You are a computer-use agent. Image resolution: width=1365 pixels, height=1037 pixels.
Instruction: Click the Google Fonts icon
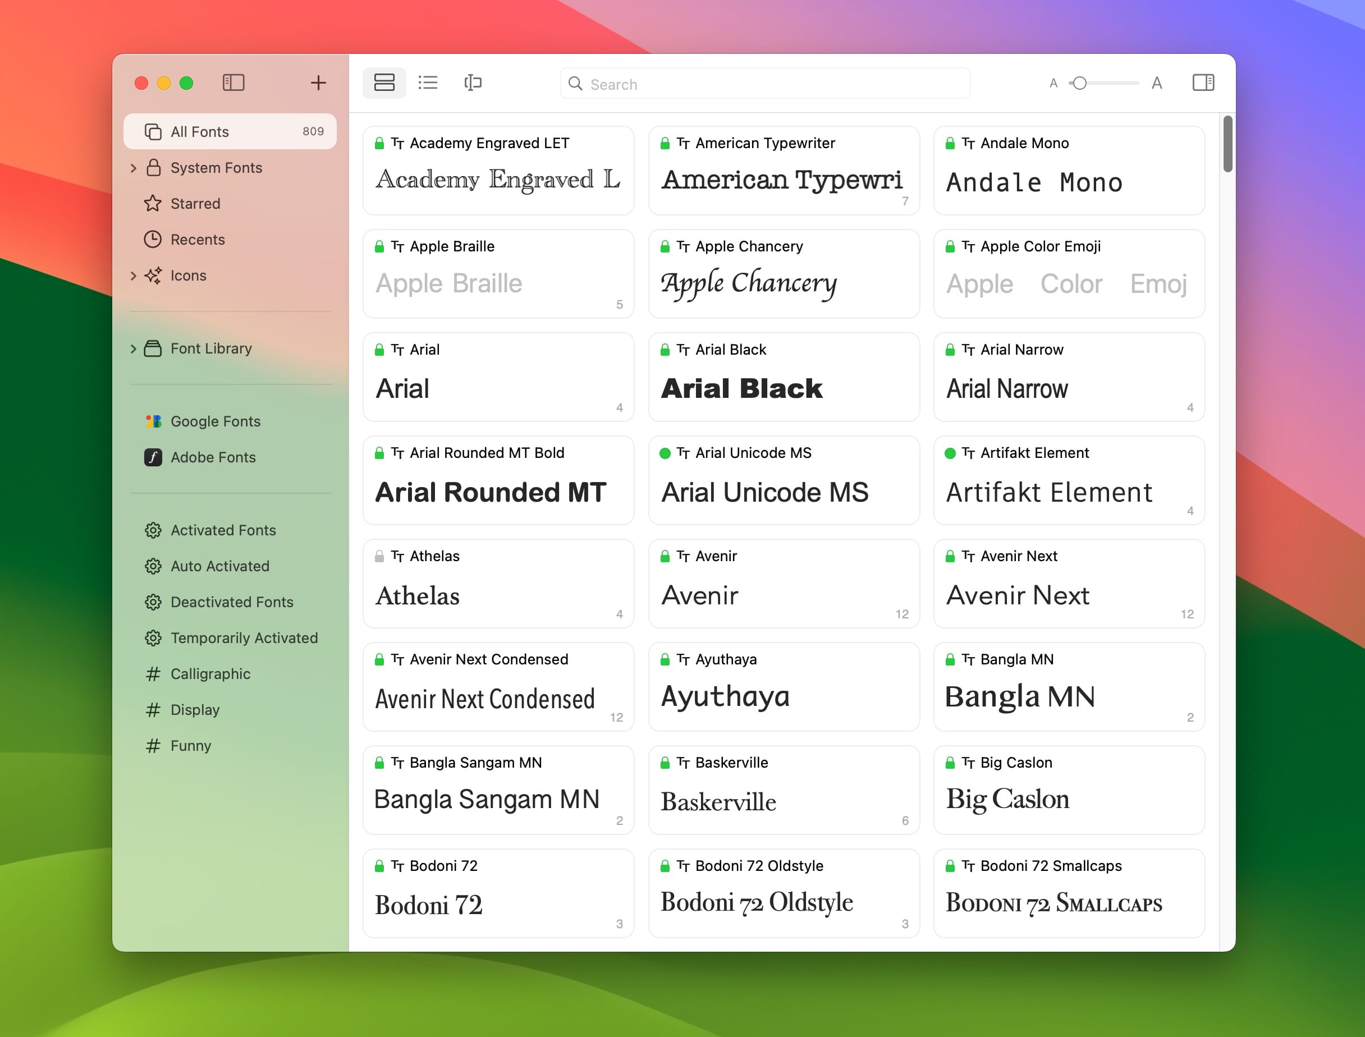coord(153,421)
